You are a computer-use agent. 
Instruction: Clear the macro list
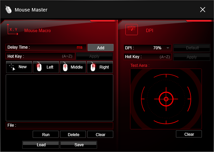(x=100, y=134)
